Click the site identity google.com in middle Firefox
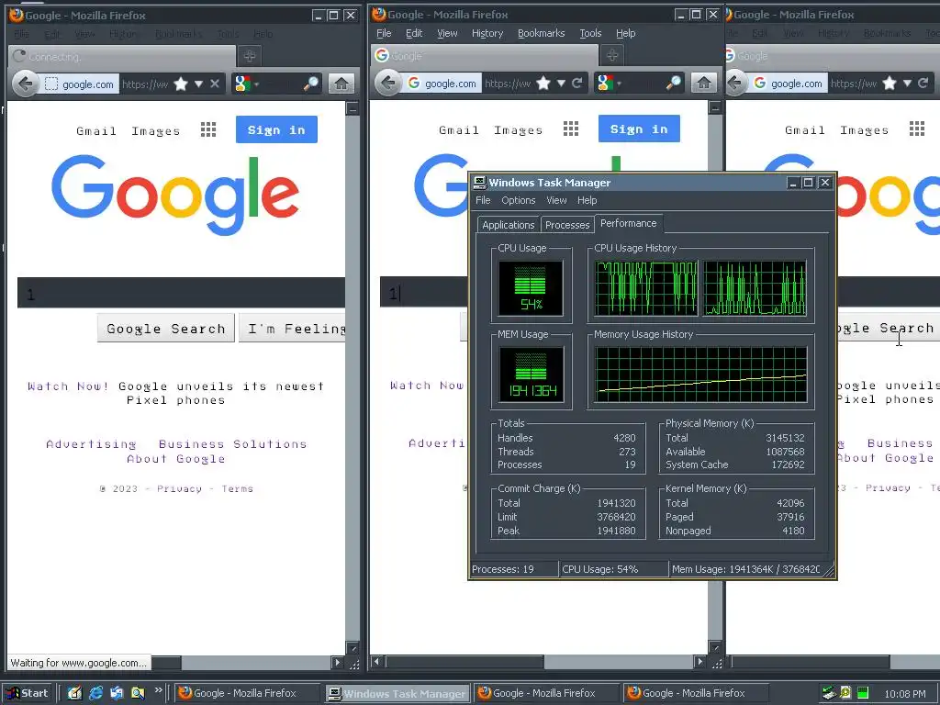Screen dimensions: 940x705 pos(443,84)
